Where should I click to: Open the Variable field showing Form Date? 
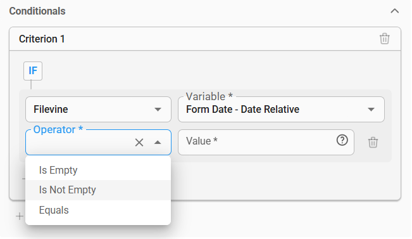point(281,109)
